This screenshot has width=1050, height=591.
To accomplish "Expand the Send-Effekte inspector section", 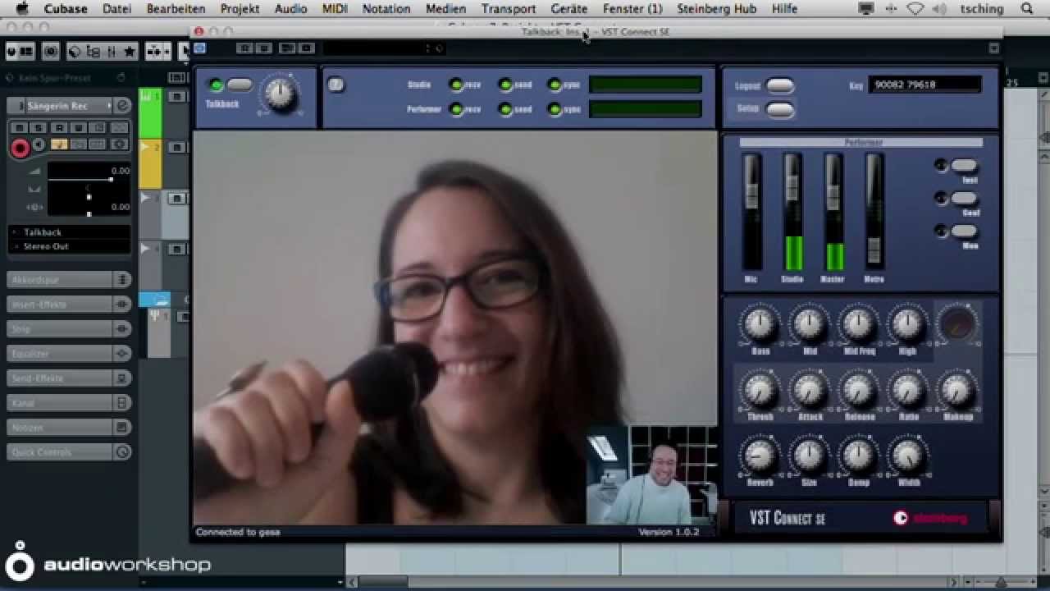I will (x=60, y=378).
